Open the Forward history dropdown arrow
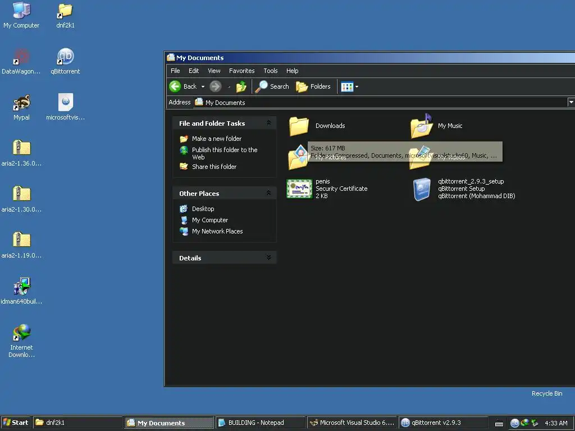The height and width of the screenshot is (431, 575). point(229,87)
